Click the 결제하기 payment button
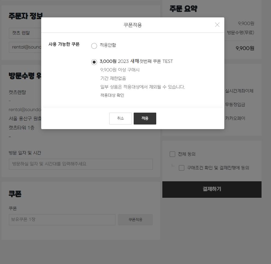 pos(212,189)
